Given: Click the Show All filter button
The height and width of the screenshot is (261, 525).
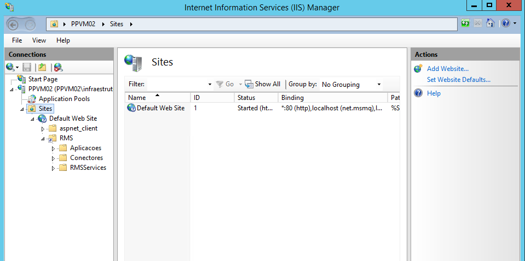Looking at the screenshot, I should click(263, 84).
